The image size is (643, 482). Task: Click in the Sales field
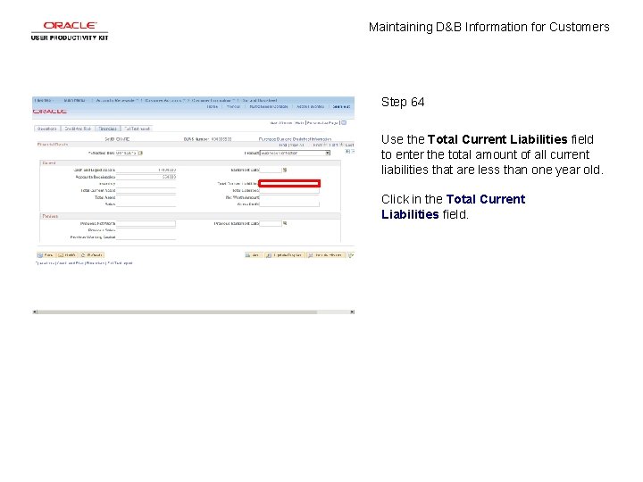point(146,204)
